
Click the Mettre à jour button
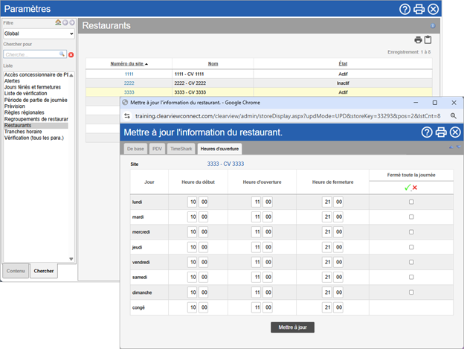(x=293, y=327)
